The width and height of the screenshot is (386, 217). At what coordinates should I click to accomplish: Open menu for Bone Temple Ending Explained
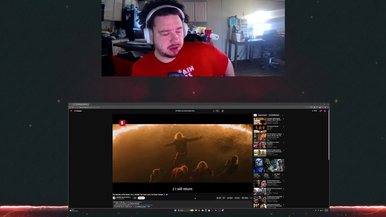pos(283,119)
